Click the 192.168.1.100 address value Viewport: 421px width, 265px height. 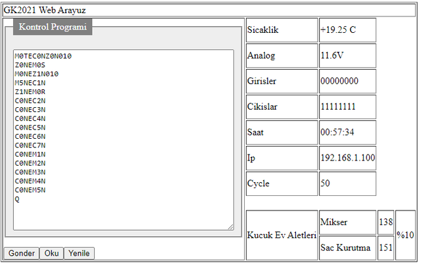coord(347,158)
